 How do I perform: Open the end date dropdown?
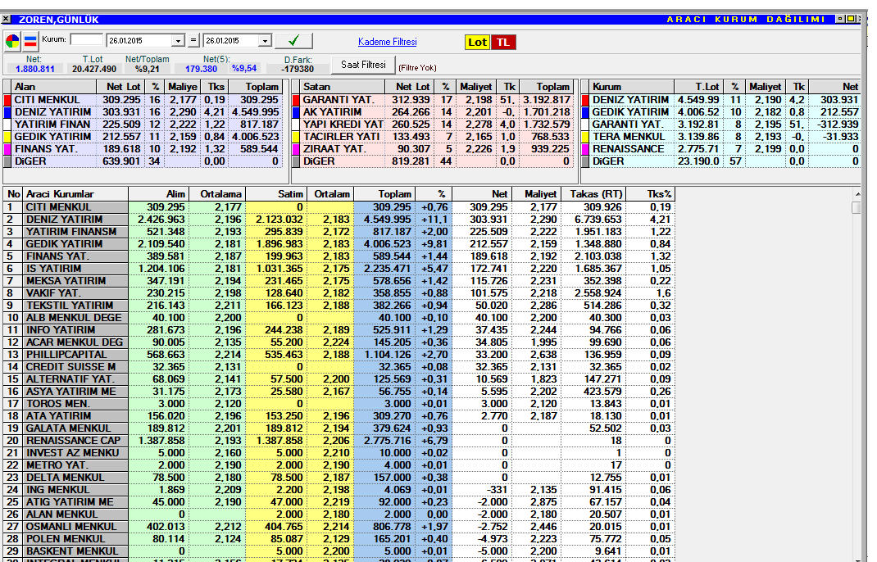coord(265,41)
